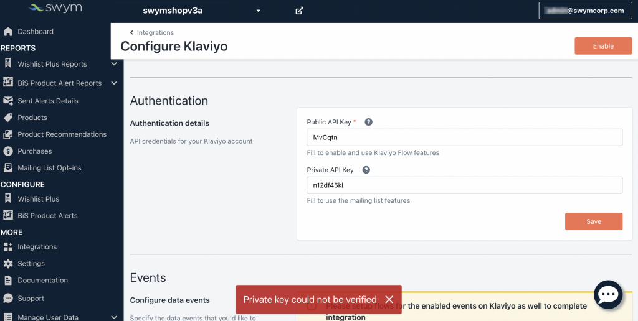Click the Wishlist Plus configure icon

(x=7, y=198)
